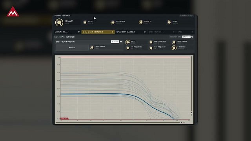Enable Spectrum Matching
Image resolution: width=251 pixels, height=141 pixels.
point(115,42)
